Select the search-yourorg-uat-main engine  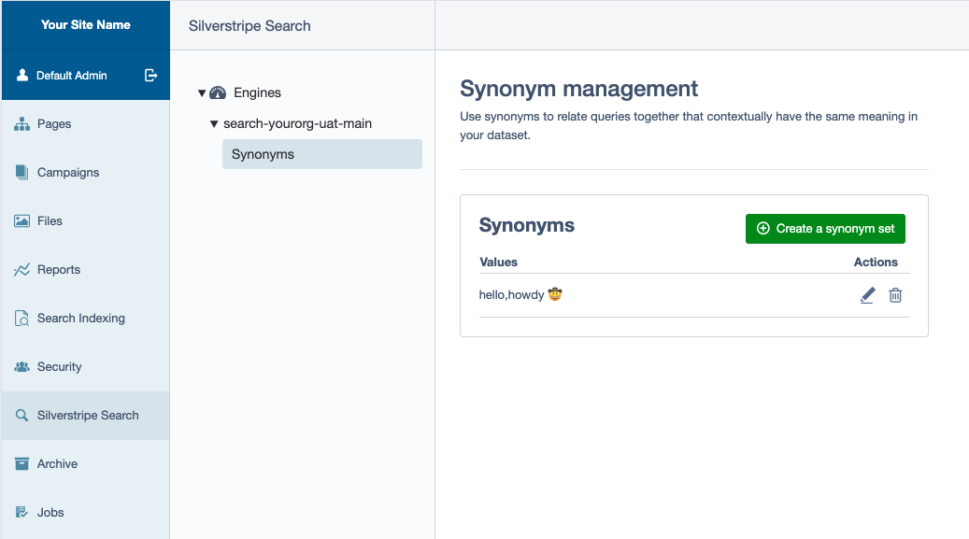[297, 123]
